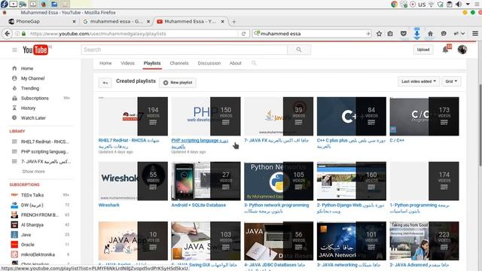Open the notifications bell

(x=445, y=50)
